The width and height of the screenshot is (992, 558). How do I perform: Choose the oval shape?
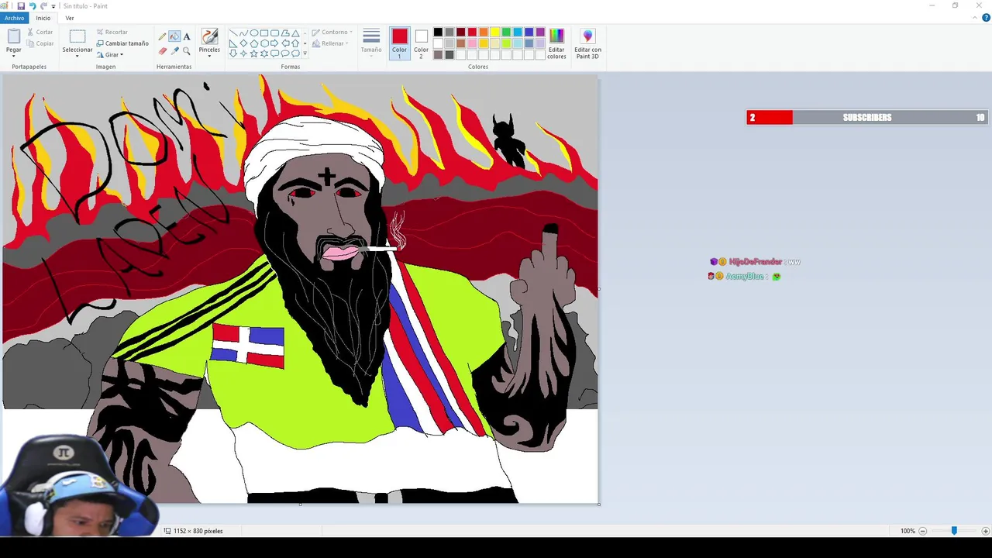(x=253, y=33)
